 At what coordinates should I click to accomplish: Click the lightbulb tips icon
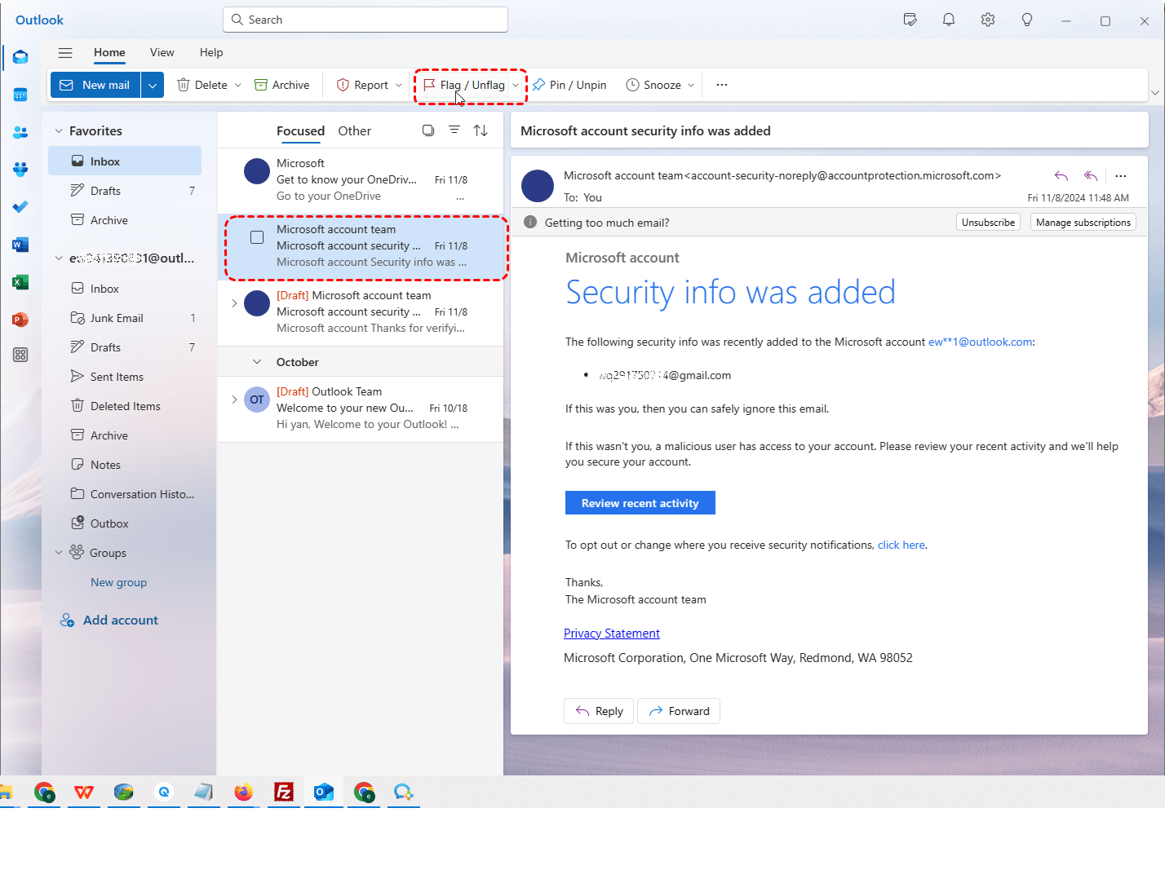(x=1027, y=20)
